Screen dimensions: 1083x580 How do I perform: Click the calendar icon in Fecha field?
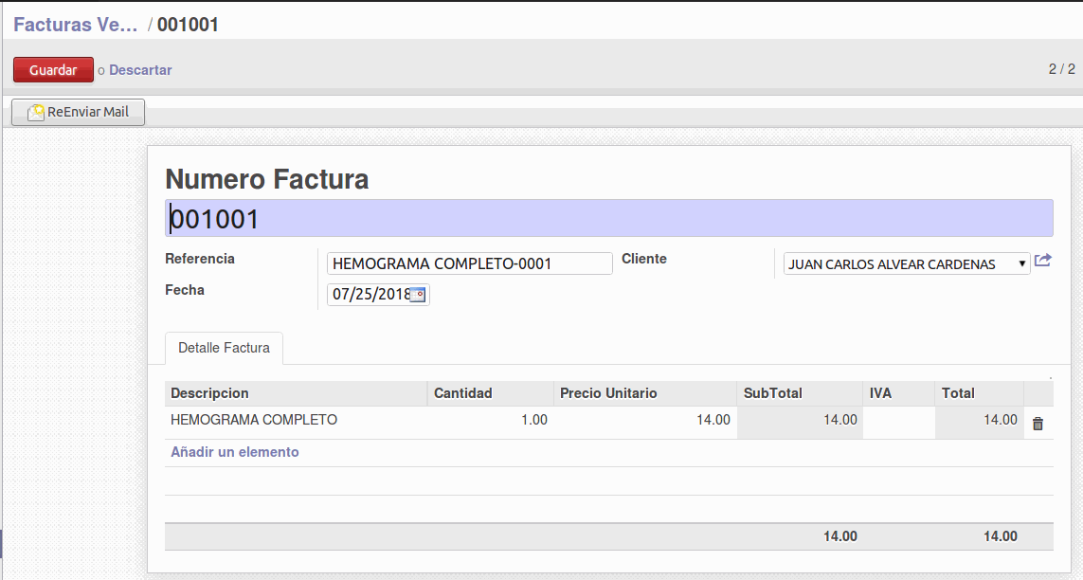(420, 295)
